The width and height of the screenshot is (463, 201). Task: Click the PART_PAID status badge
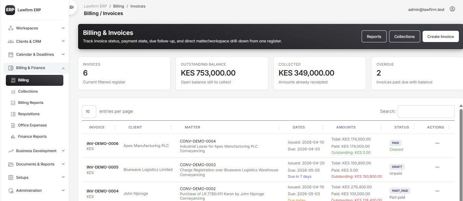tap(400, 191)
